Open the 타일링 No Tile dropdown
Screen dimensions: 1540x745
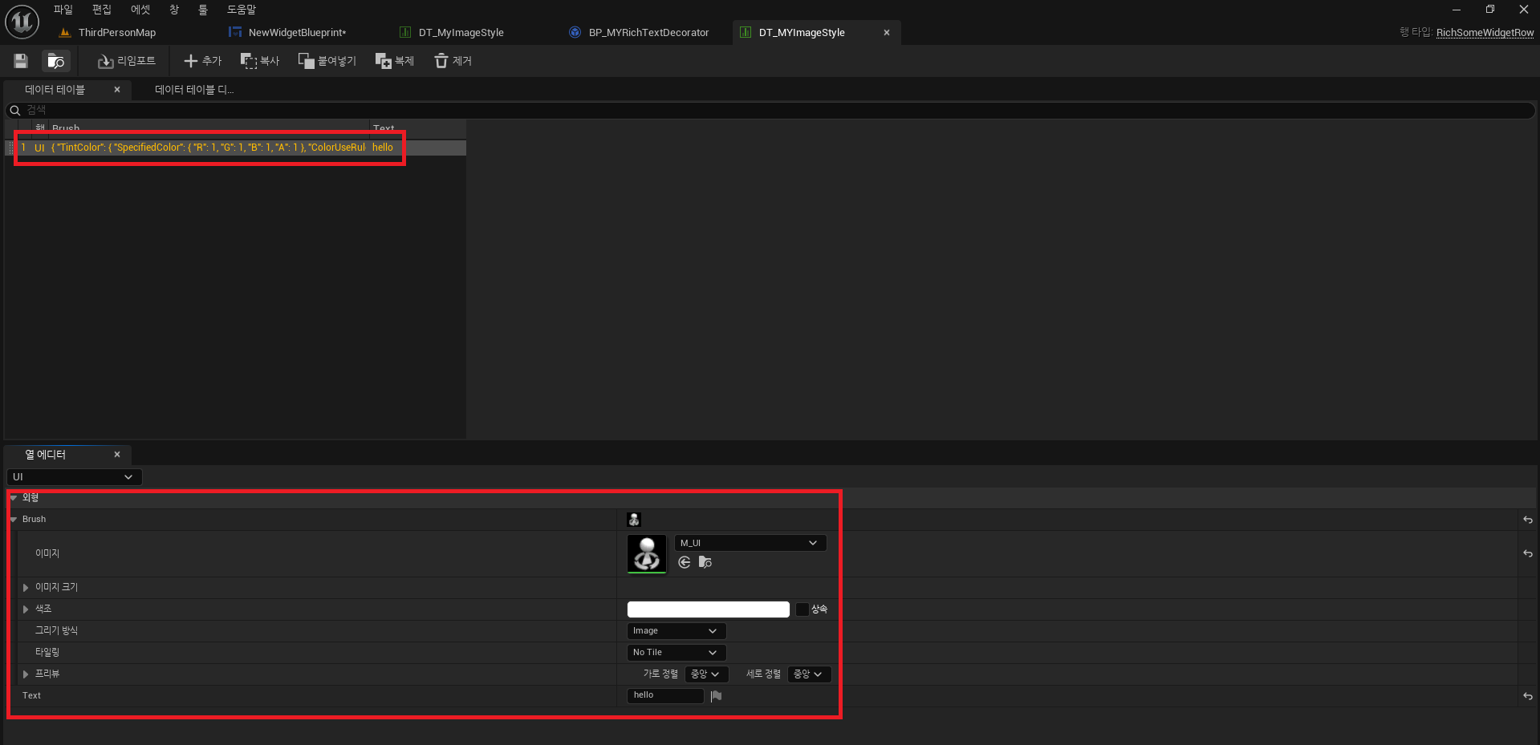point(677,653)
